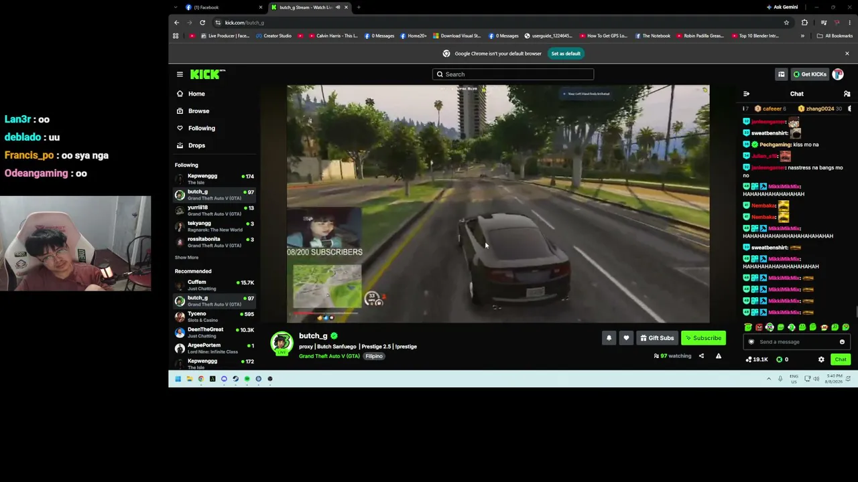Image resolution: width=858 pixels, height=482 pixels.
Task: Follow butch_g using the heart icon
Action: (x=626, y=338)
